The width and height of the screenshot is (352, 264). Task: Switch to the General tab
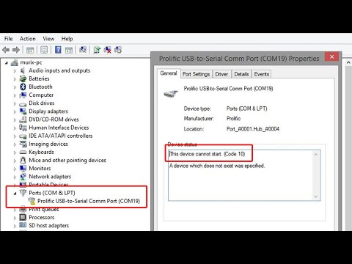[169, 73]
